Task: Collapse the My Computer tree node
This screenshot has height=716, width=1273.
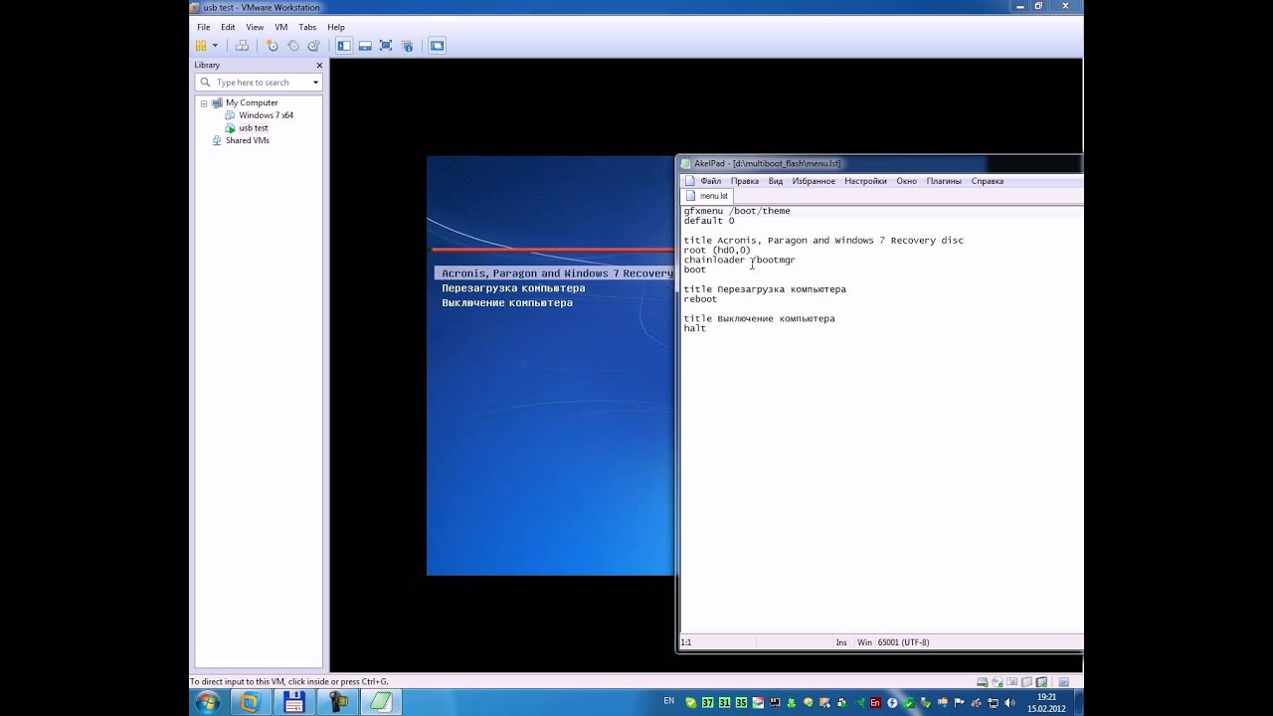Action: 204,103
